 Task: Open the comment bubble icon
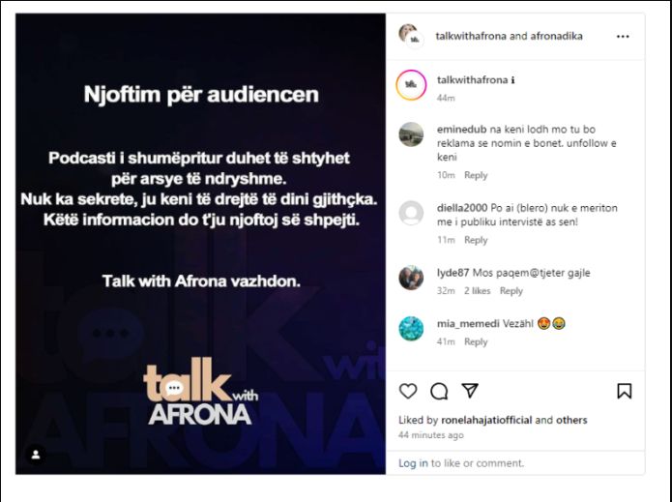pyautogui.click(x=439, y=391)
